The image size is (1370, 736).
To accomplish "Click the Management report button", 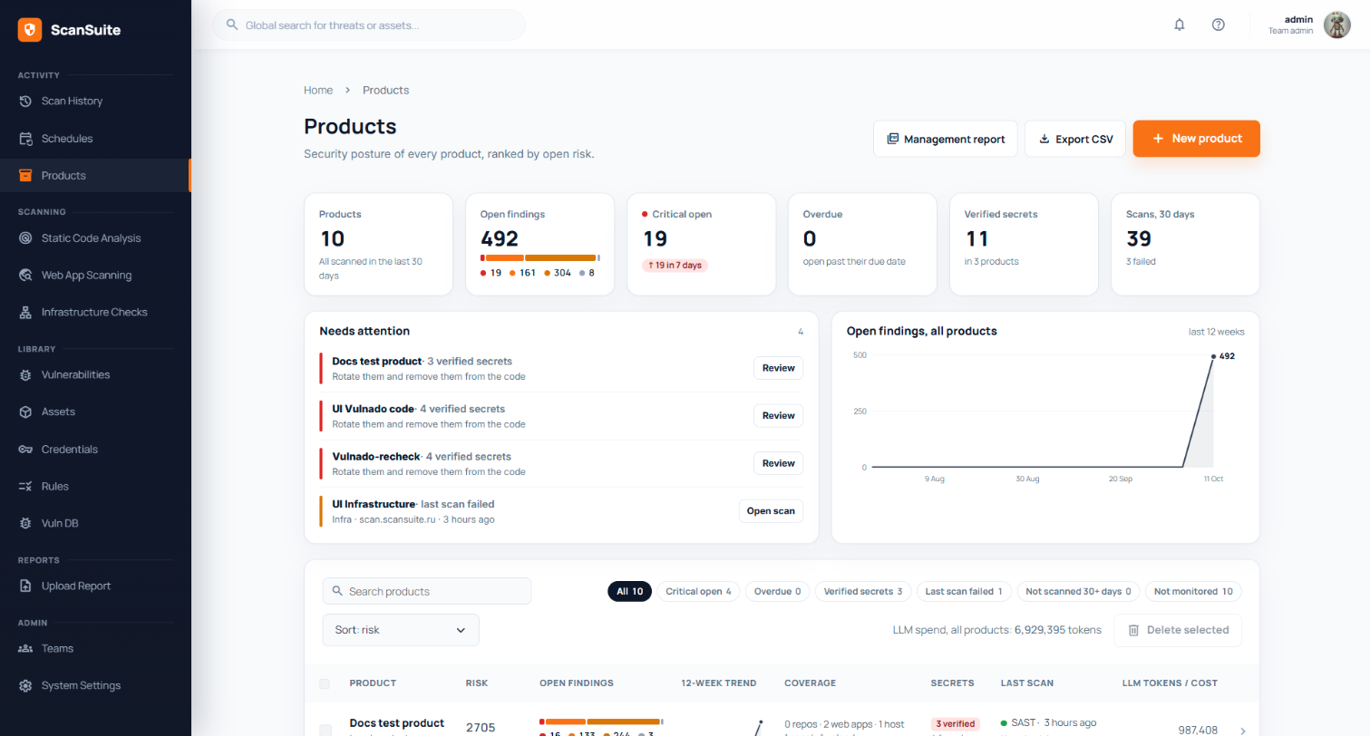I will tap(946, 139).
